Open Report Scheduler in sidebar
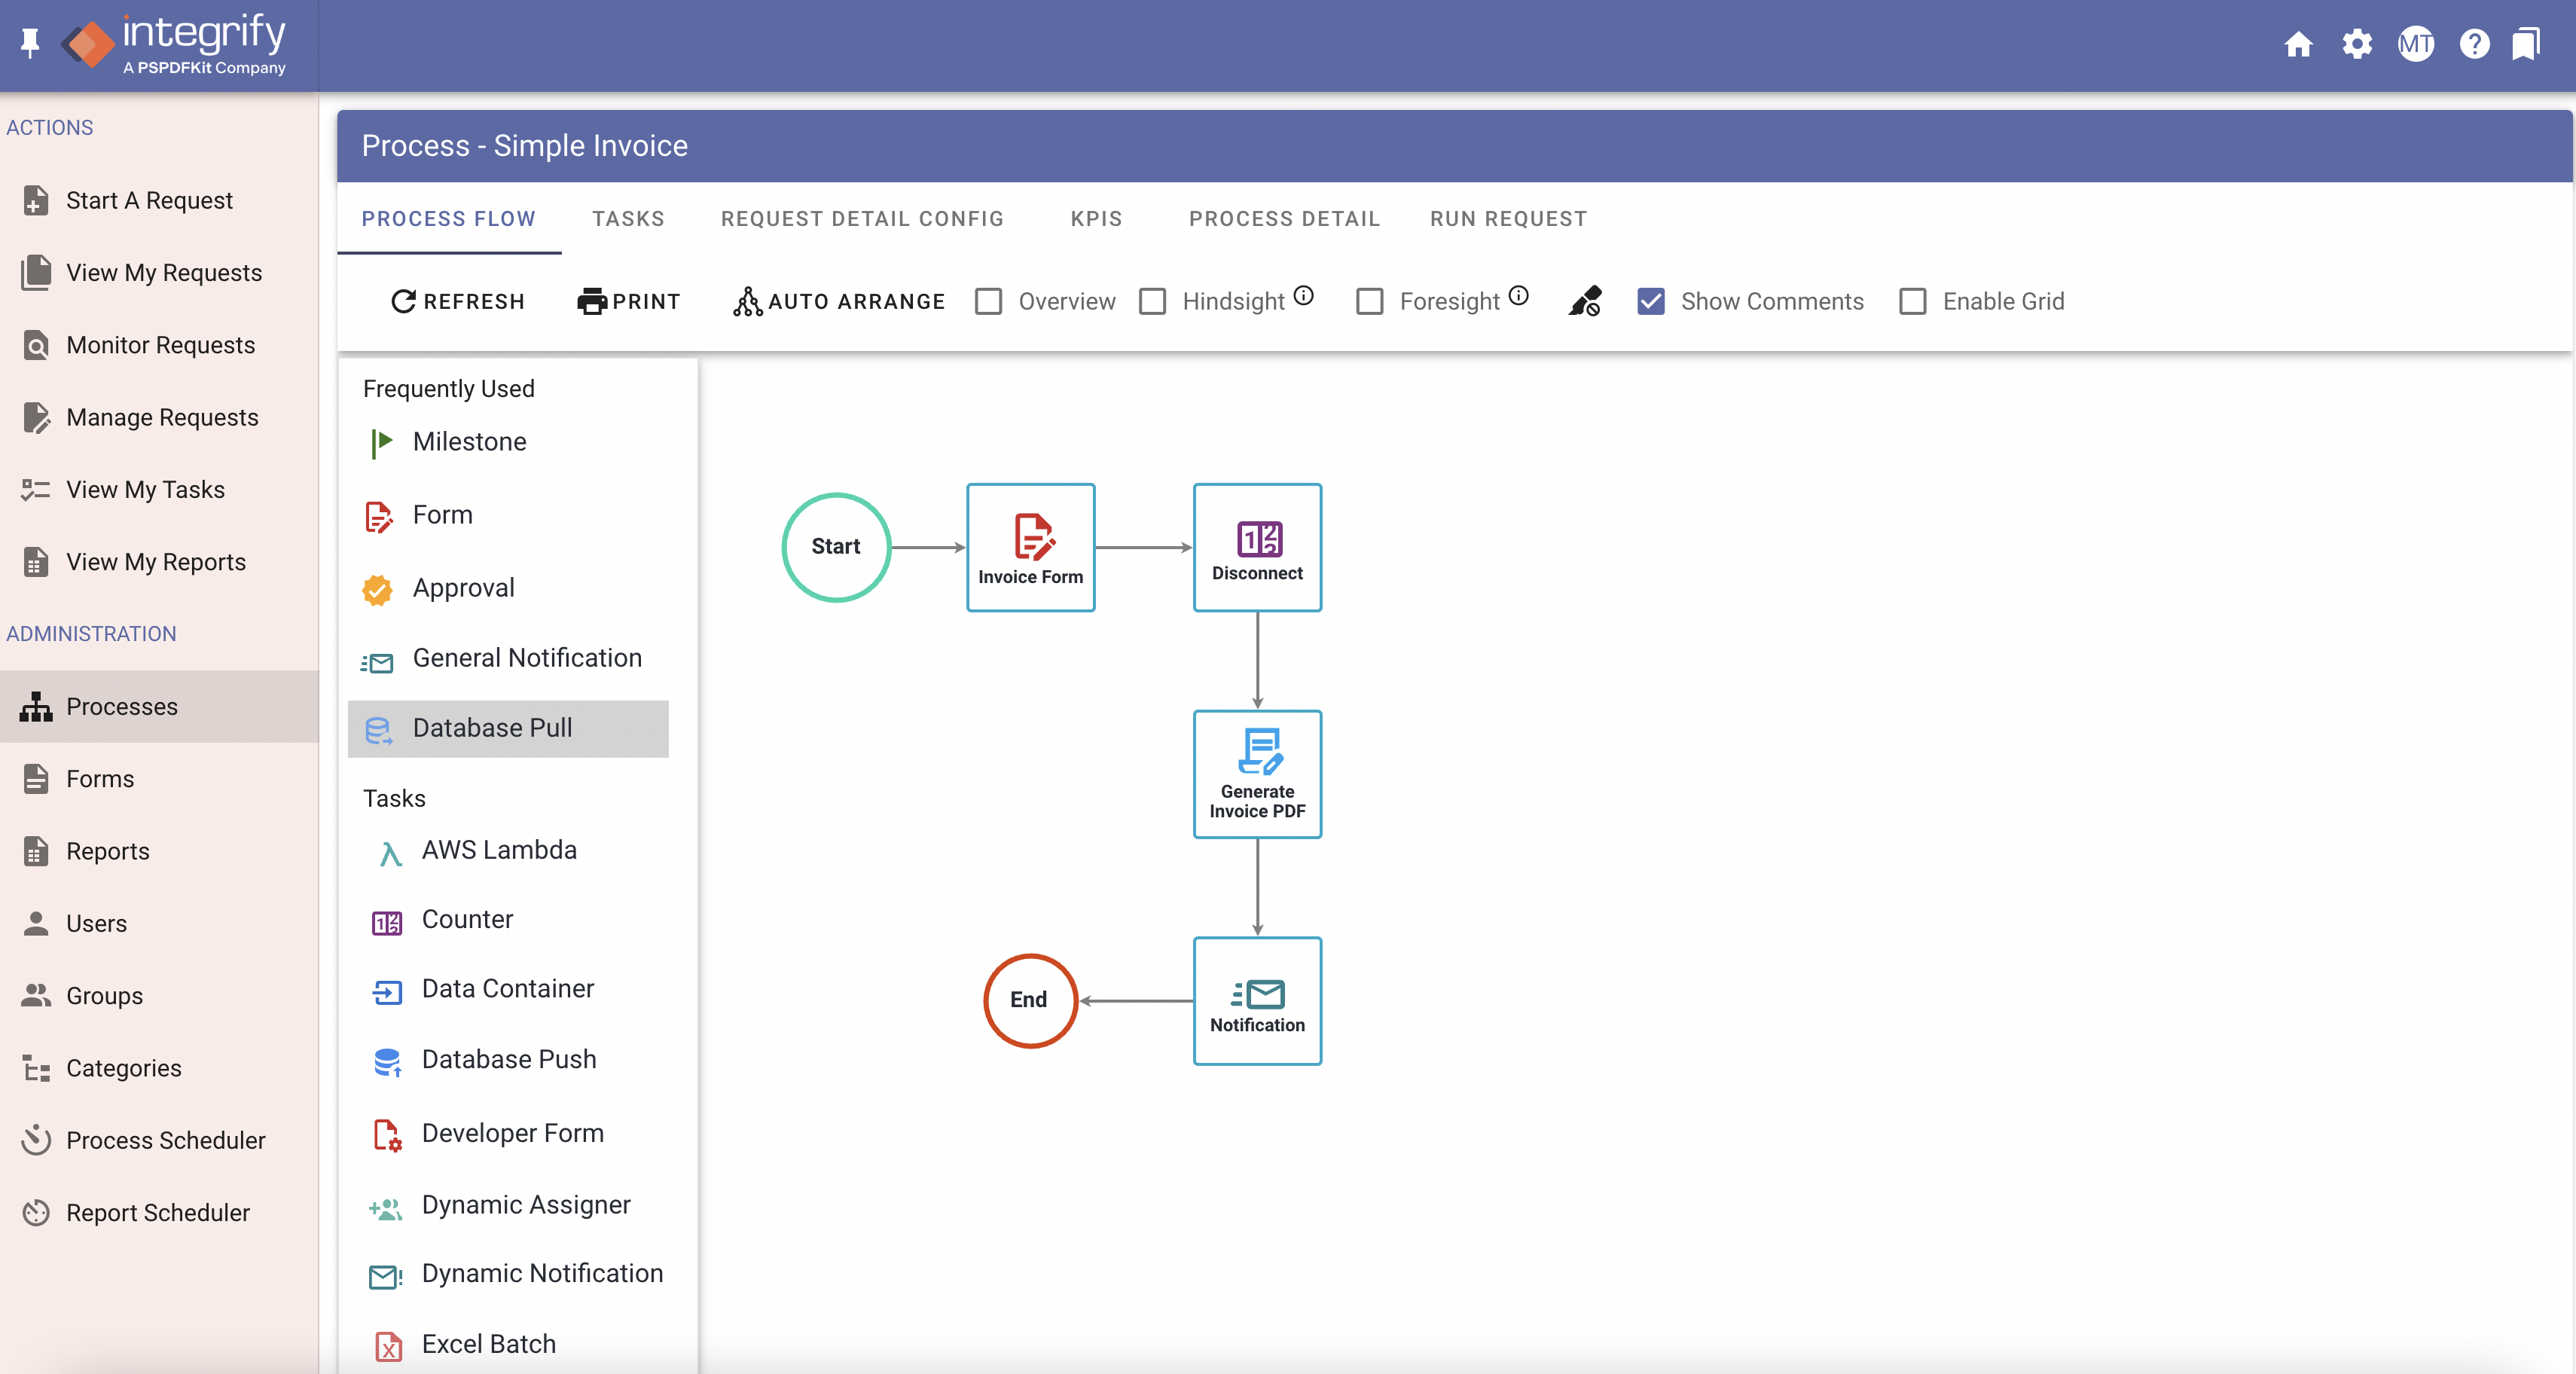This screenshot has height=1374, width=2576. coord(159,1213)
